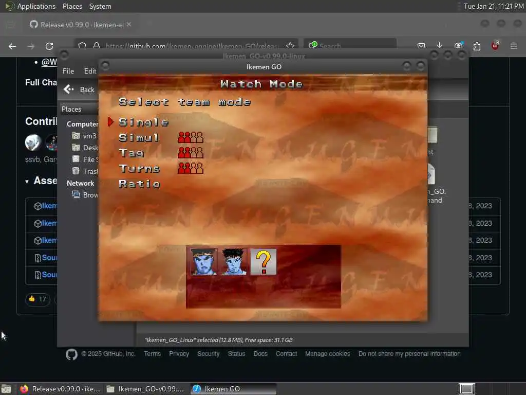Click thumbs up reaction with 17

[37, 299]
